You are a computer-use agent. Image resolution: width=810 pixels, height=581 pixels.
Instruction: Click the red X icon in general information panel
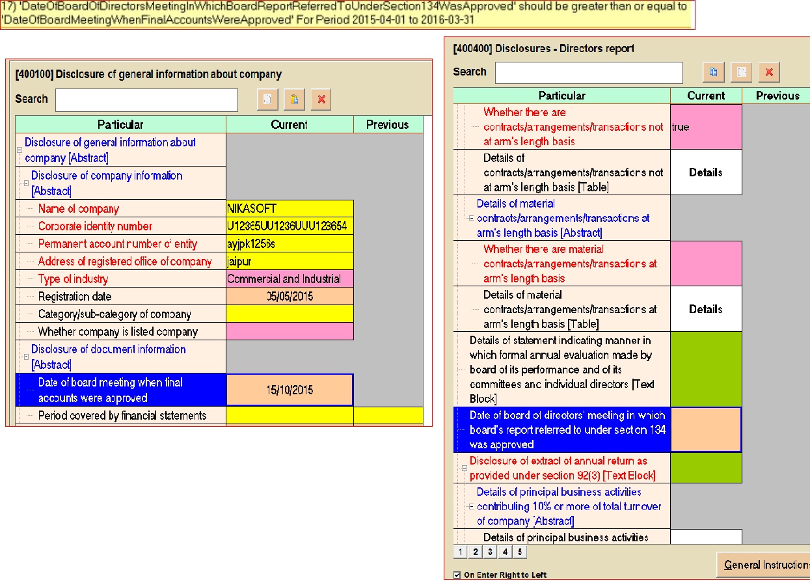coord(321,100)
